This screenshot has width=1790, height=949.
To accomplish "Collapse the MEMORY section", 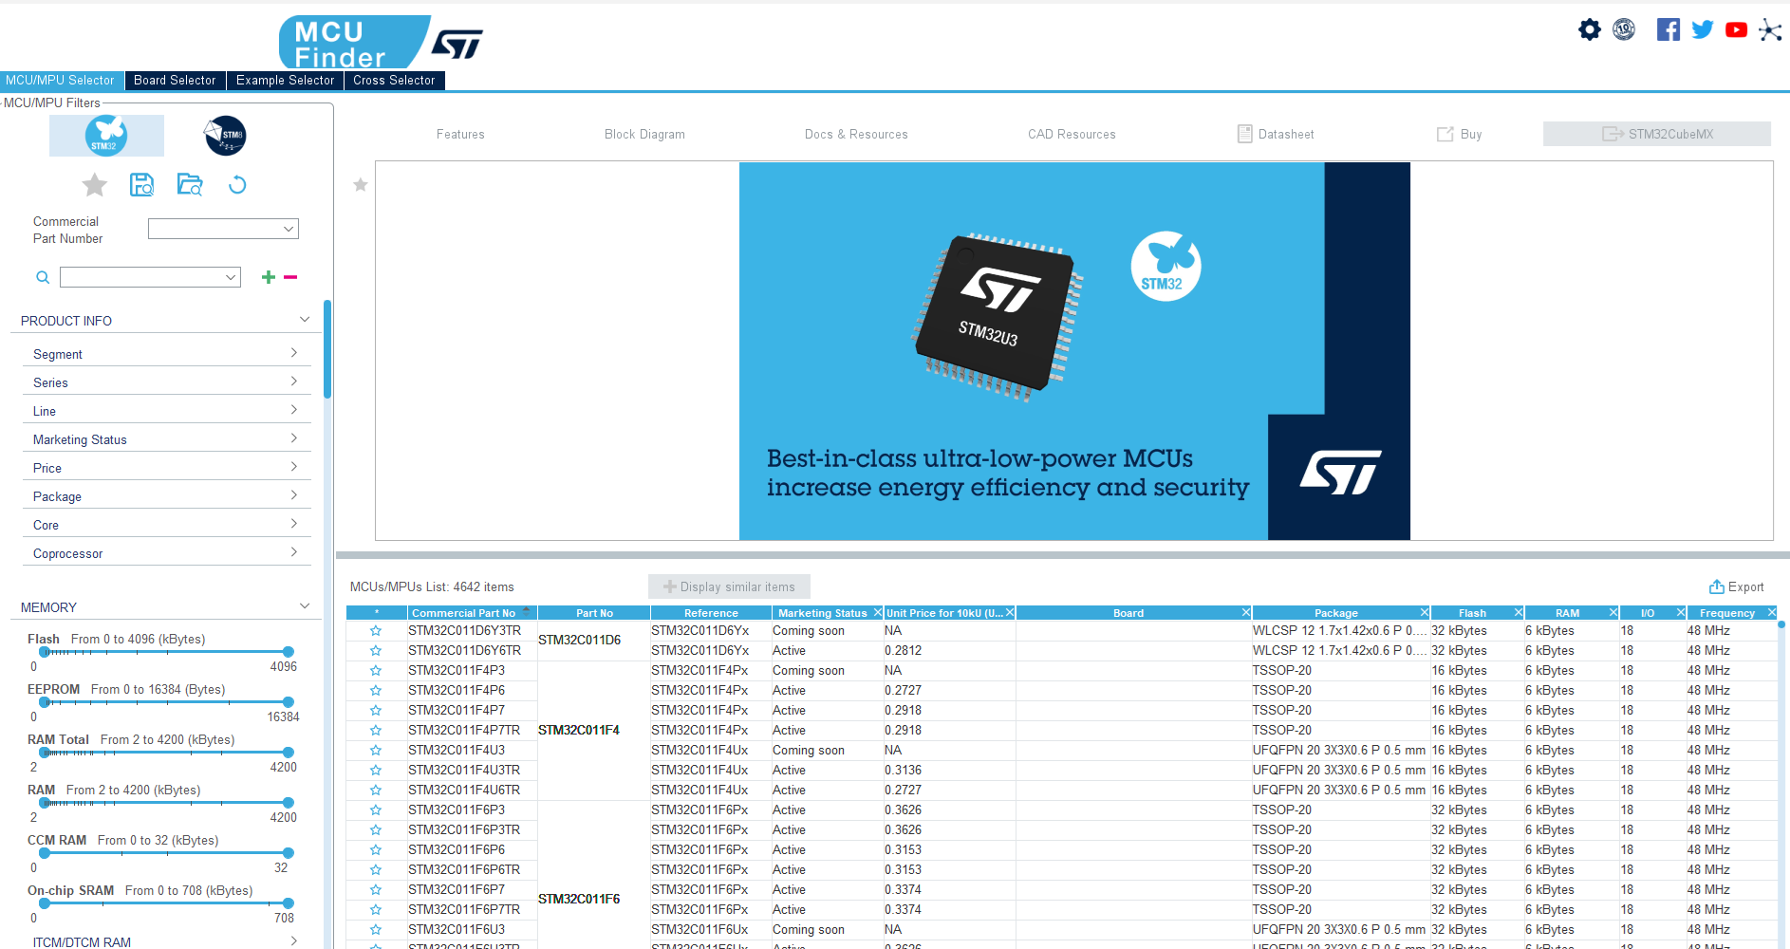I will (x=304, y=605).
